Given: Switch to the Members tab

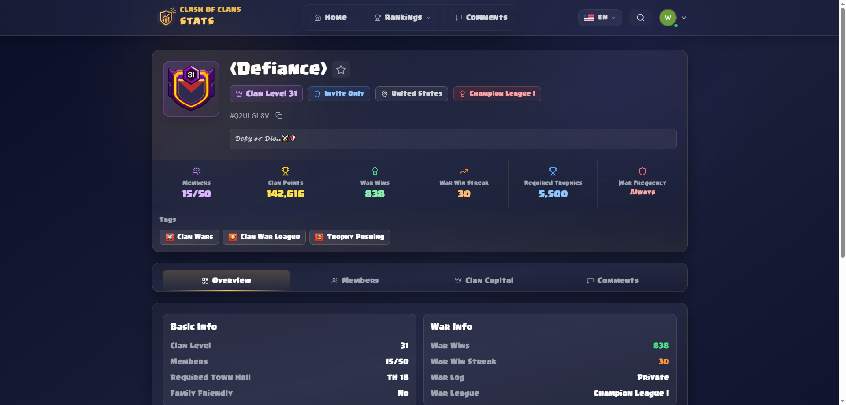Looking at the screenshot, I should pyautogui.click(x=355, y=280).
